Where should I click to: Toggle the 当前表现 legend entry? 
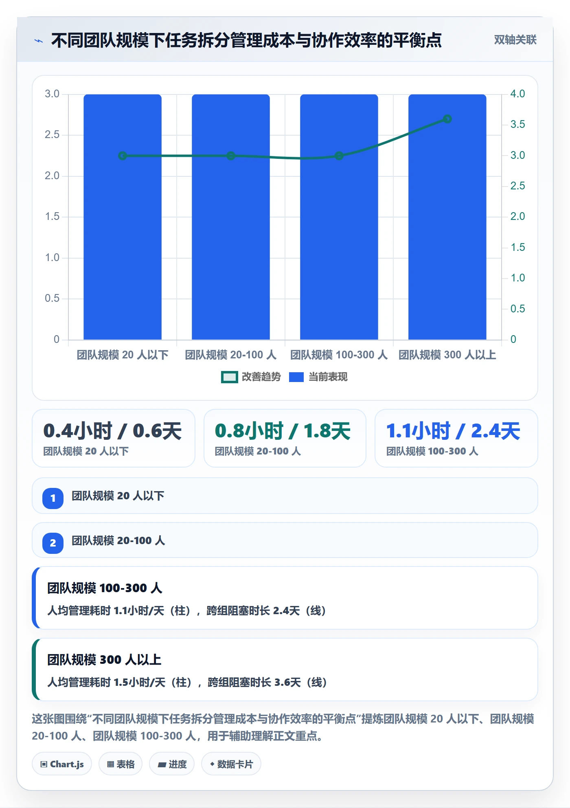pyautogui.click(x=318, y=377)
